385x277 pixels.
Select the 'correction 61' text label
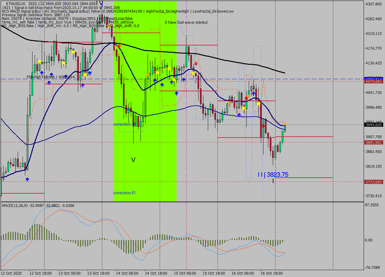click(x=124, y=193)
